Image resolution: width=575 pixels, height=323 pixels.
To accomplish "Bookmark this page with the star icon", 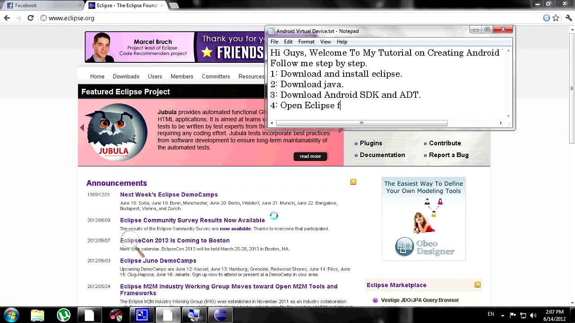I will click(x=556, y=18).
